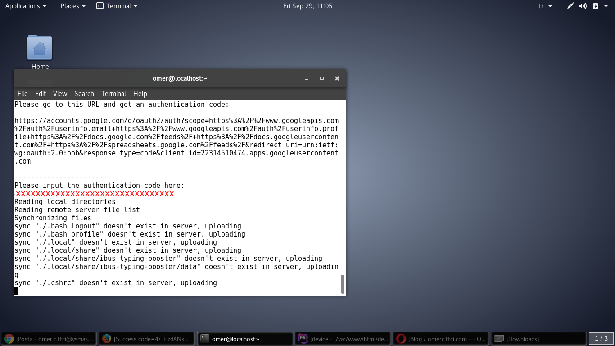
Task: Expand the Applications menu
Action: click(26, 6)
